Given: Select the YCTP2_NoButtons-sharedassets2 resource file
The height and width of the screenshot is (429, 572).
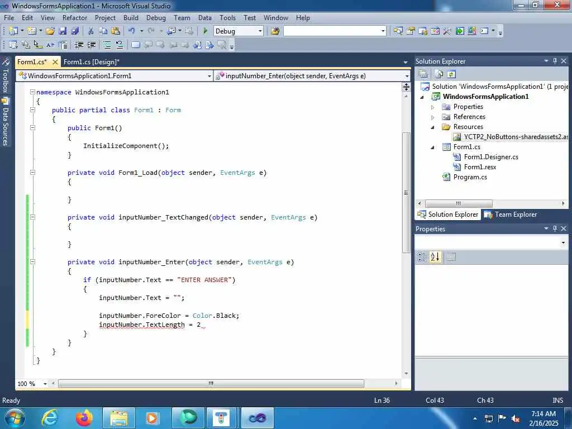Looking at the screenshot, I should pyautogui.click(x=511, y=137).
